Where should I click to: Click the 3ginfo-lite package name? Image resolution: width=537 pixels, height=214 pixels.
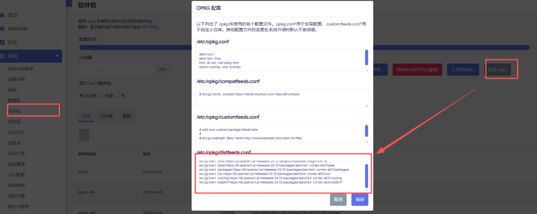[86, 192]
